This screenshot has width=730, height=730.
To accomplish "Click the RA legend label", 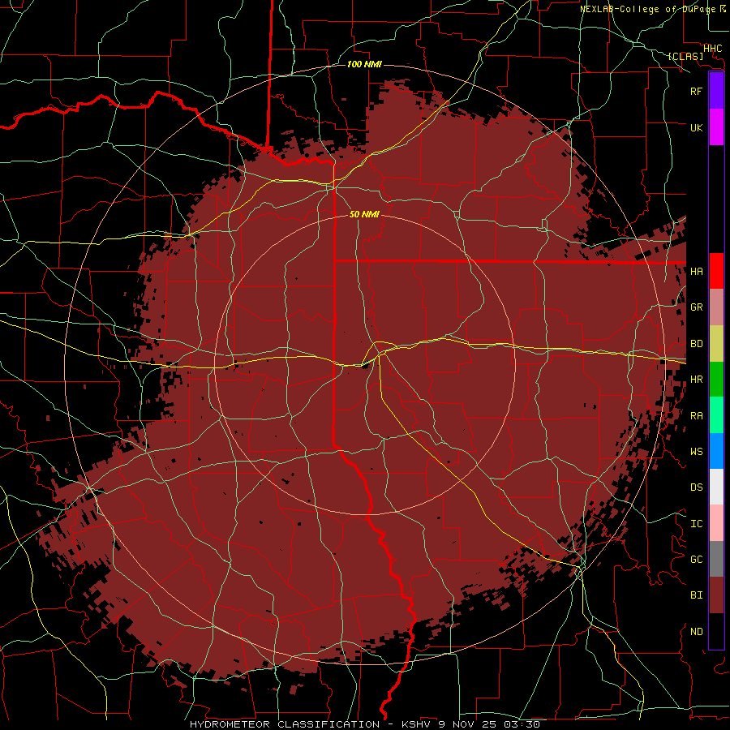I will click(697, 416).
